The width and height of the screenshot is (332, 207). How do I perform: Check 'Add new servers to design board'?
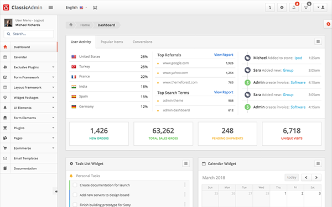(75, 195)
